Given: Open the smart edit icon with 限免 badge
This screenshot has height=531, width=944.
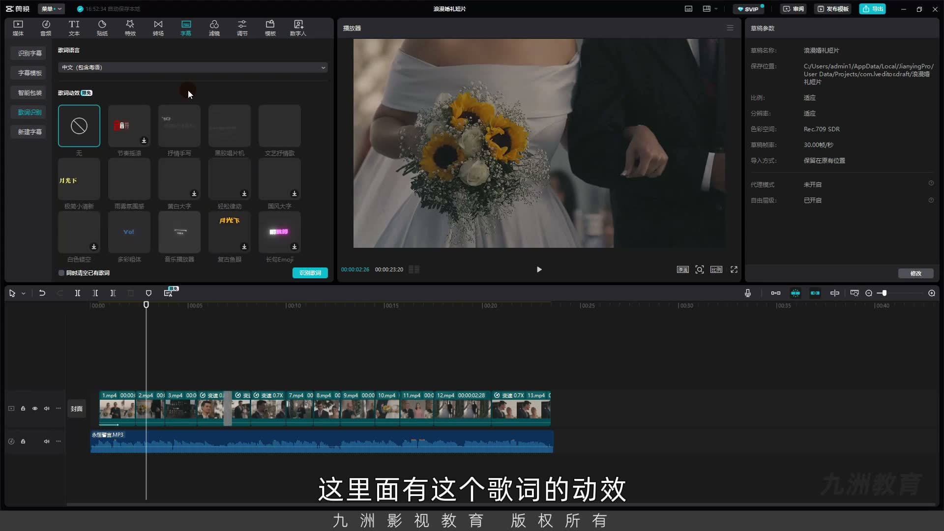Looking at the screenshot, I should click(x=169, y=293).
